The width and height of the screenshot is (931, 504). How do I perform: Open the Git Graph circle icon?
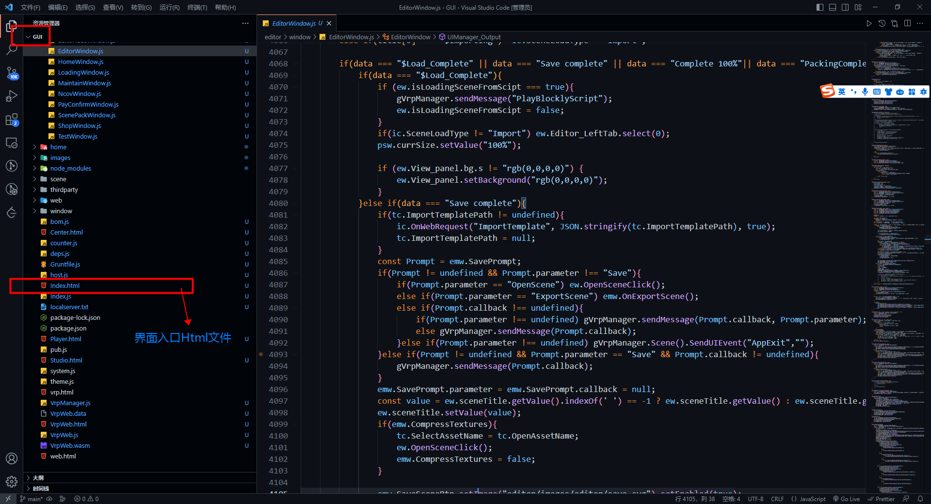tap(12, 166)
